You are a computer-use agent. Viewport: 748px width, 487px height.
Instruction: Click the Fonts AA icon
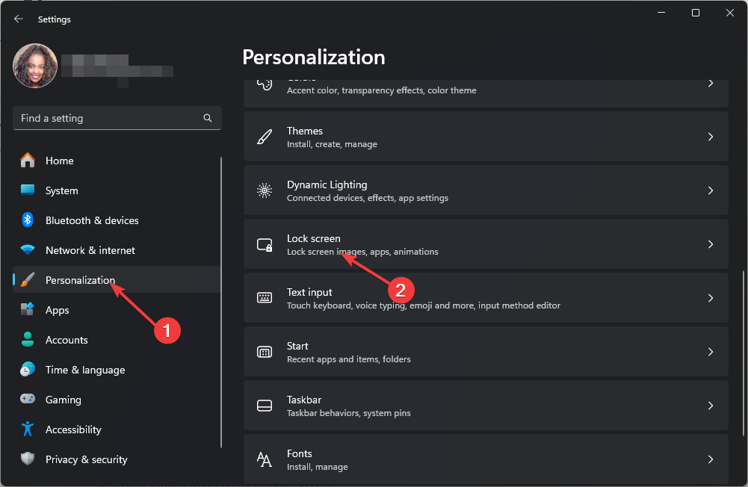[x=265, y=459]
